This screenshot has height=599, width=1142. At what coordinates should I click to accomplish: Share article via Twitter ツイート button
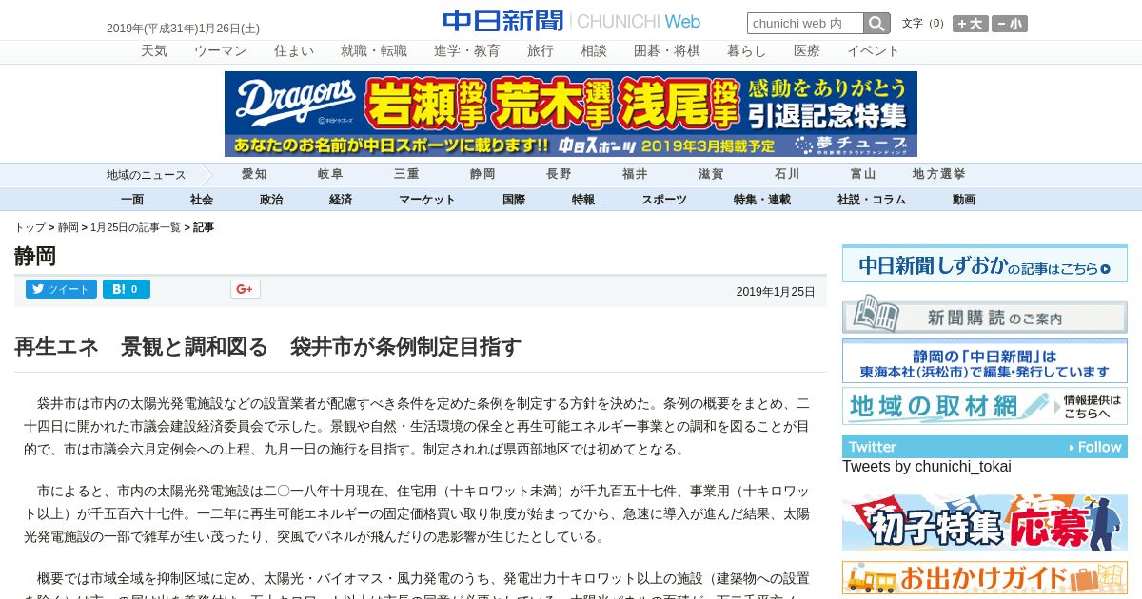coord(61,289)
